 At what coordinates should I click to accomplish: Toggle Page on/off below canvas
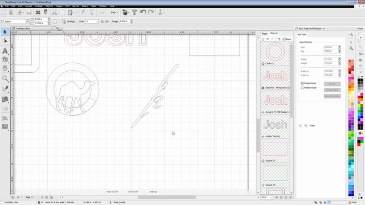(x=112, y=192)
